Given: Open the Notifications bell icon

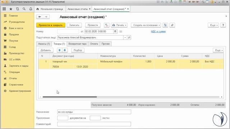Looking at the screenshot, I should click(x=31, y=9).
